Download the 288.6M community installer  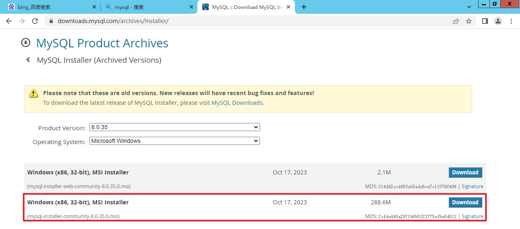[x=465, y=202]
